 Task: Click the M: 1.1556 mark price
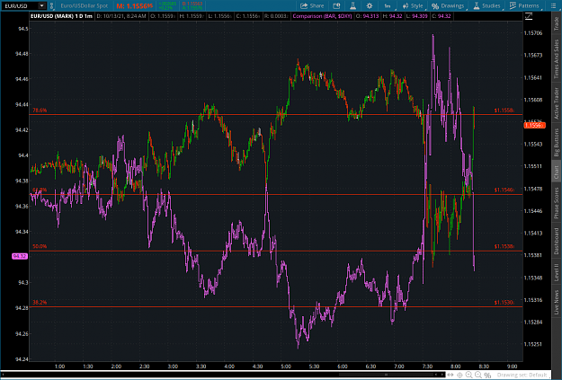point(134,5)
